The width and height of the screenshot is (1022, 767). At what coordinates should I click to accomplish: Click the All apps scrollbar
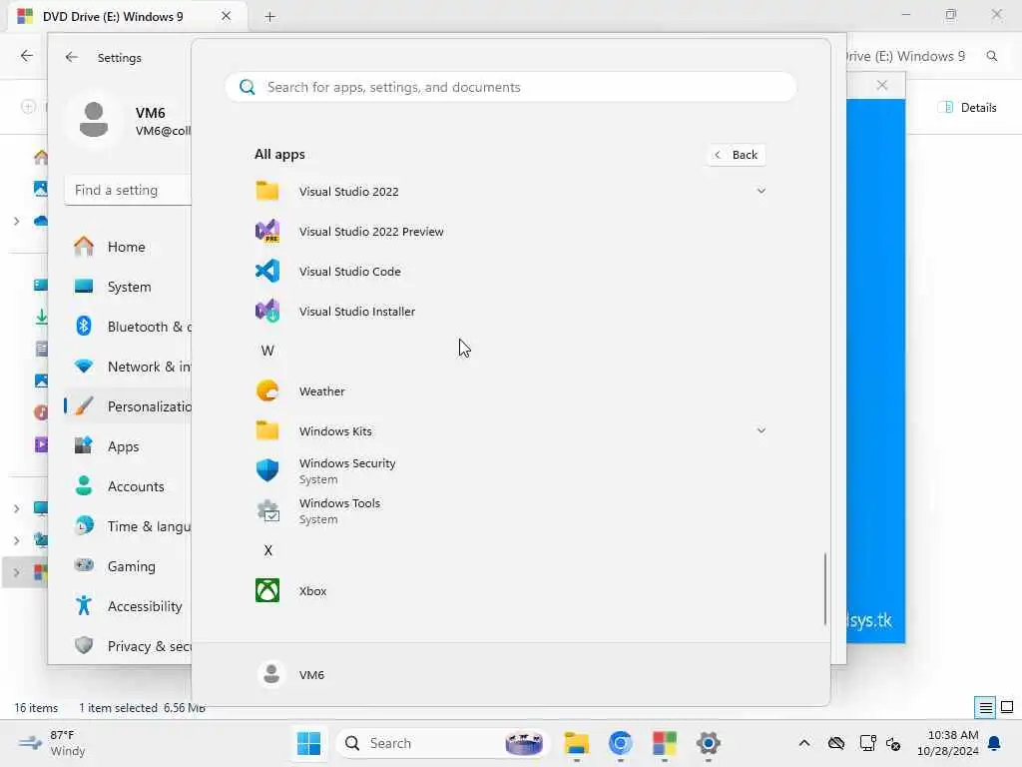coord(825,589)
